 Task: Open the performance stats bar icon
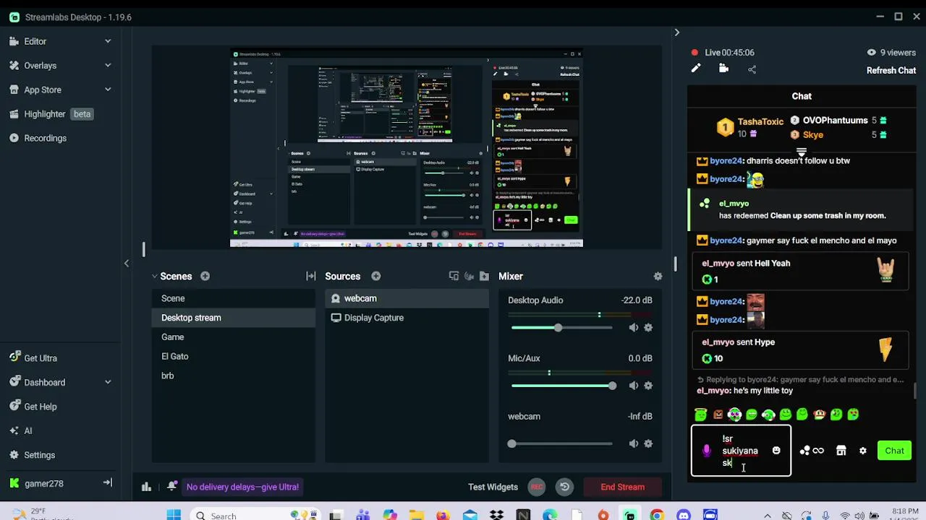click(146, 487)
